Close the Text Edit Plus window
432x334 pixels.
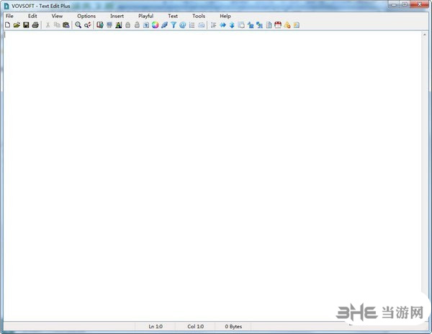[x=419, y=4]
